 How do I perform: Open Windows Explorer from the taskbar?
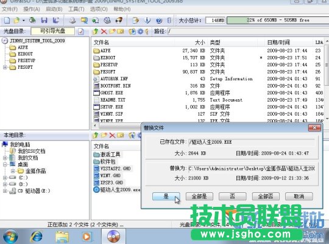[x=62, y=237]
